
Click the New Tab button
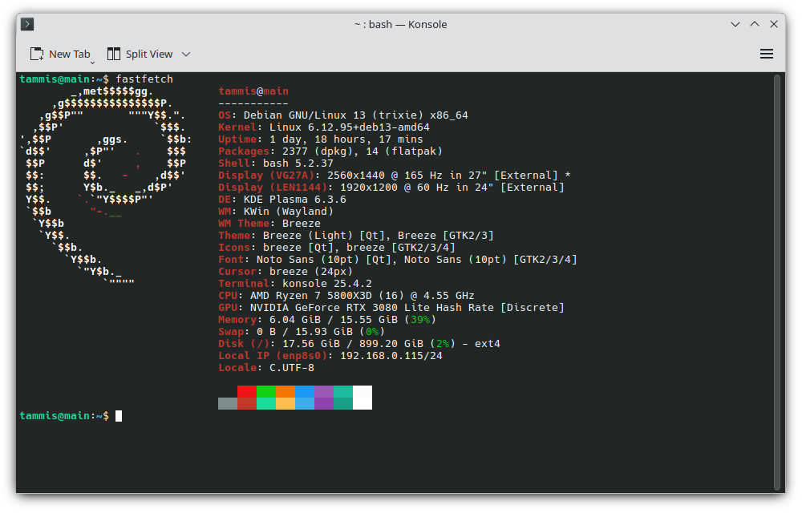pos(60,55)
